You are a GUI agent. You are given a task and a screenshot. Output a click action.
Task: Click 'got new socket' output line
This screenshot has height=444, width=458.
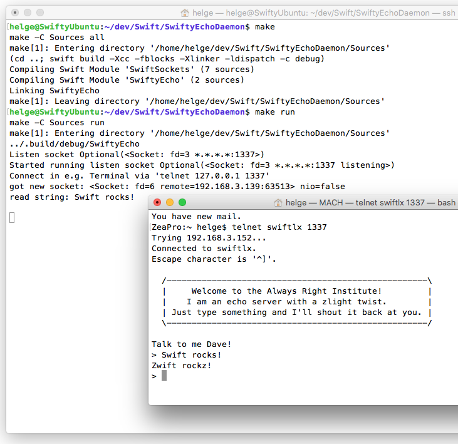(177, 187)
